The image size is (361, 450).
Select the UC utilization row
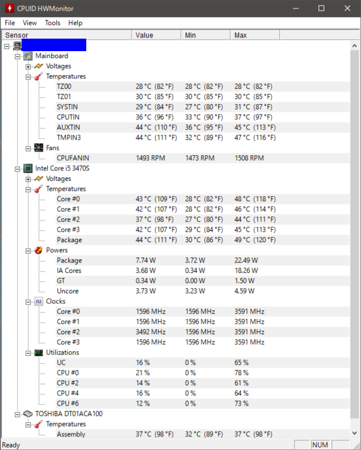[203, 363]
